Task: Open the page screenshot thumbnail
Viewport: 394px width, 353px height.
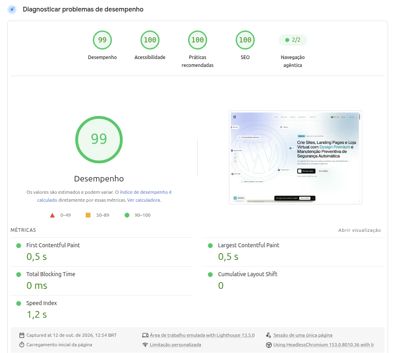Action: point(296,158)
